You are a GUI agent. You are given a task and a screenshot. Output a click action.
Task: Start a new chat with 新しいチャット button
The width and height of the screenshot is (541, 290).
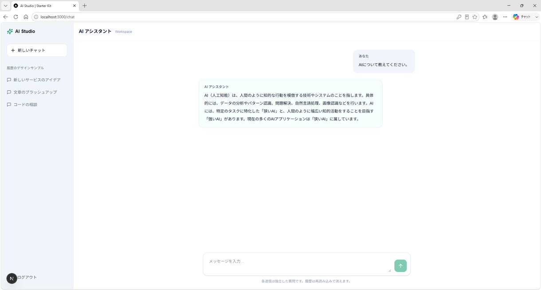click(x=37, y=50)
